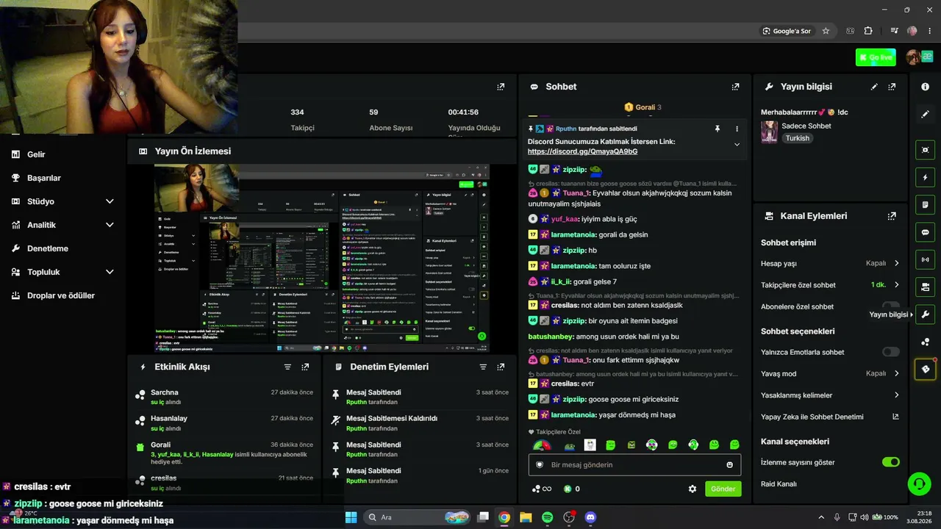Toggle lightning activity icon in right sidebar

point(925,177)
